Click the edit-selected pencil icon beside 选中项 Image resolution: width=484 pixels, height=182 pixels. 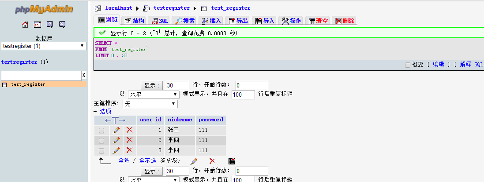(194, 161)
